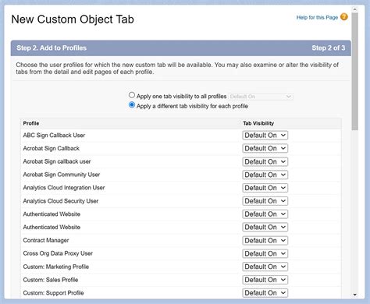Open dropdown for Acrobat Sign Community User
This screenshot has width=370, height=304.
click(265, 175)
